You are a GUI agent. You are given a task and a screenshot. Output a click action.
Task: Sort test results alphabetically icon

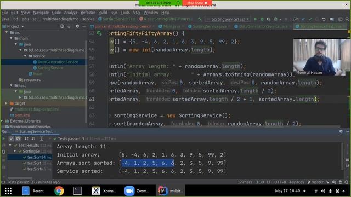26,138
